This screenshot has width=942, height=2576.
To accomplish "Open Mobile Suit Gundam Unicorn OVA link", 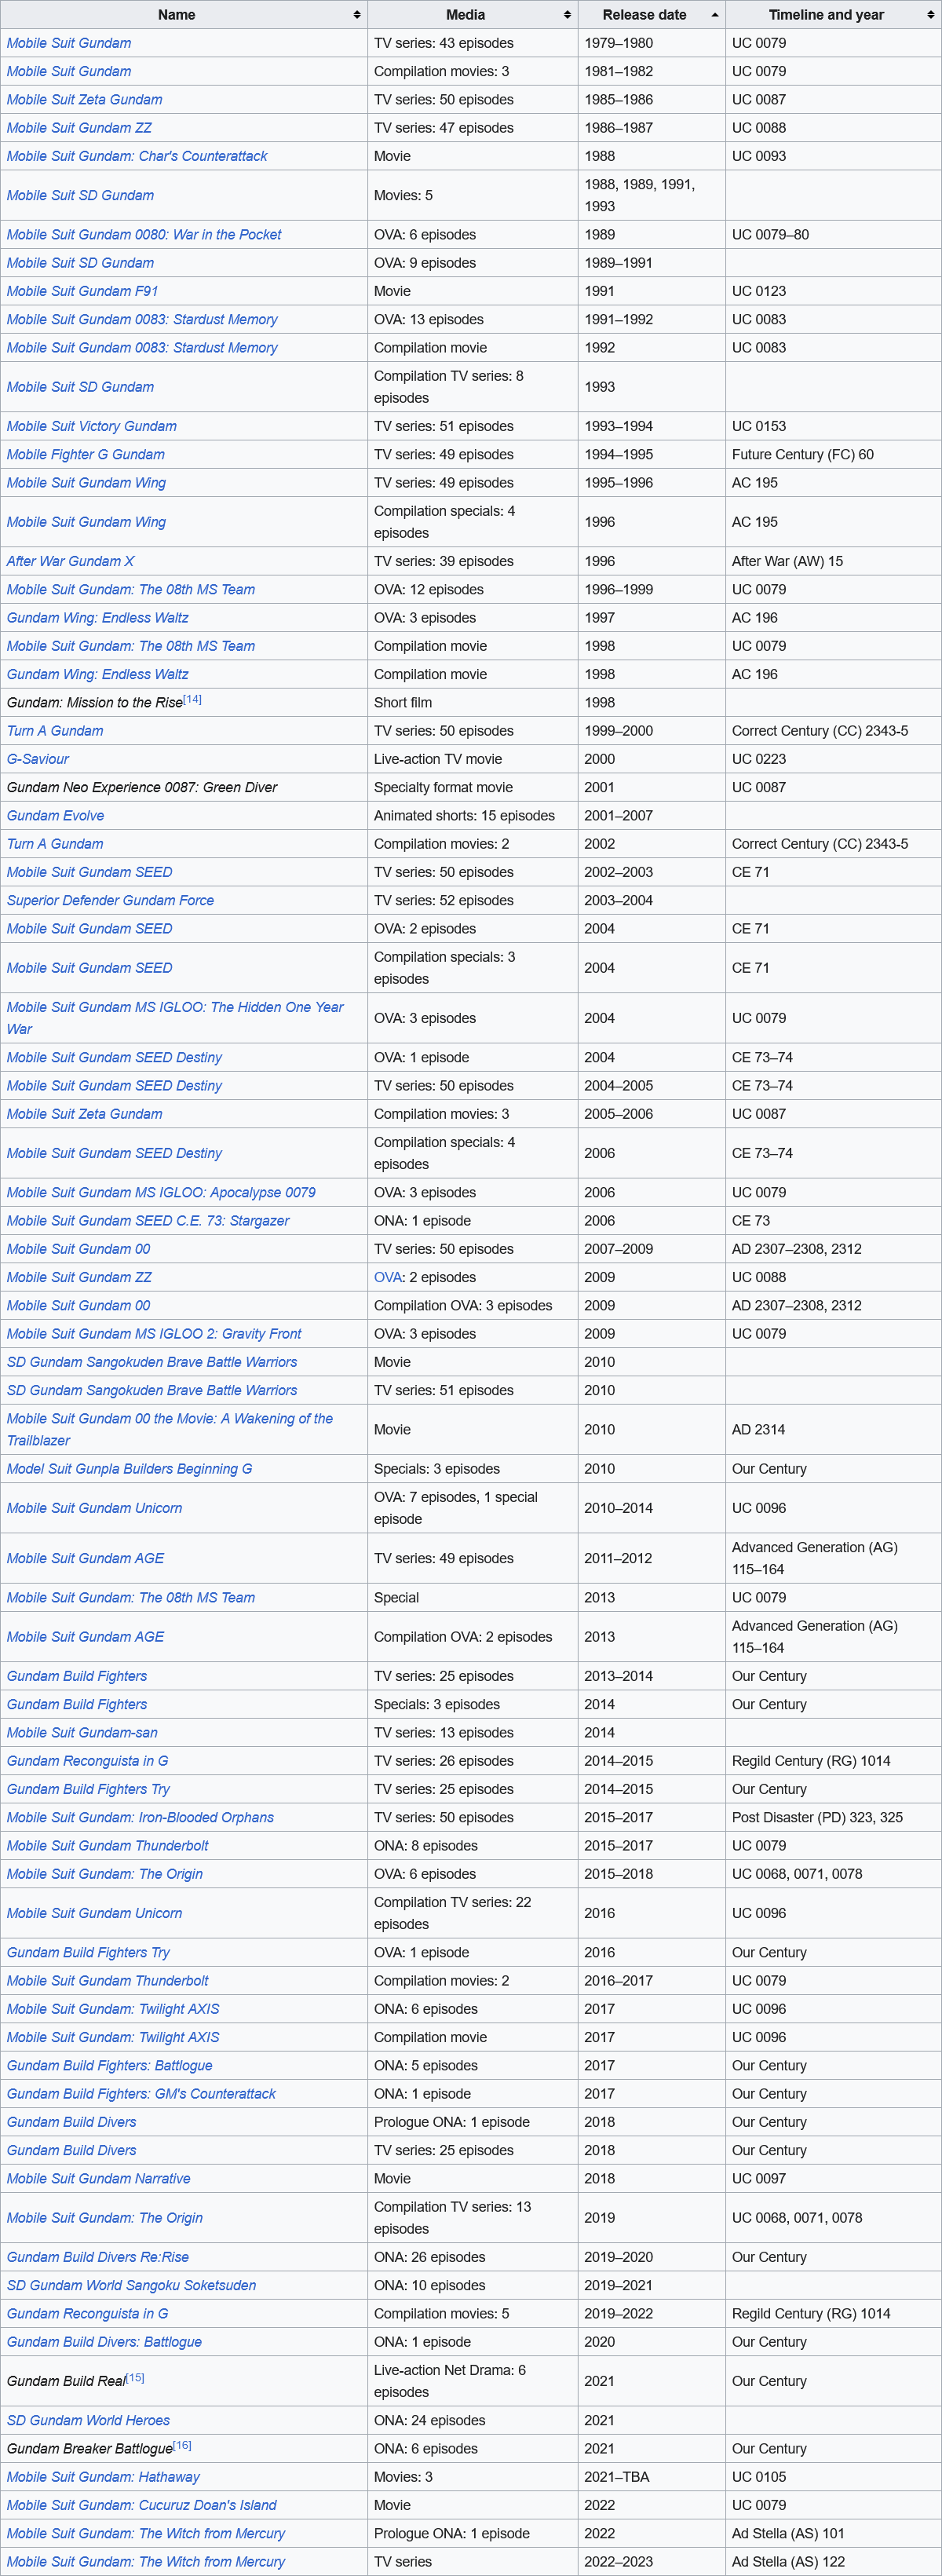I will [94, 1508].
